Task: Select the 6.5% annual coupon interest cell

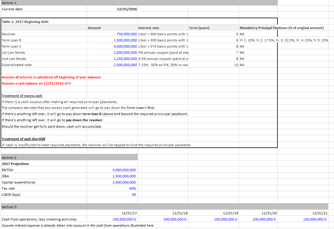Action: coord(163,59)
